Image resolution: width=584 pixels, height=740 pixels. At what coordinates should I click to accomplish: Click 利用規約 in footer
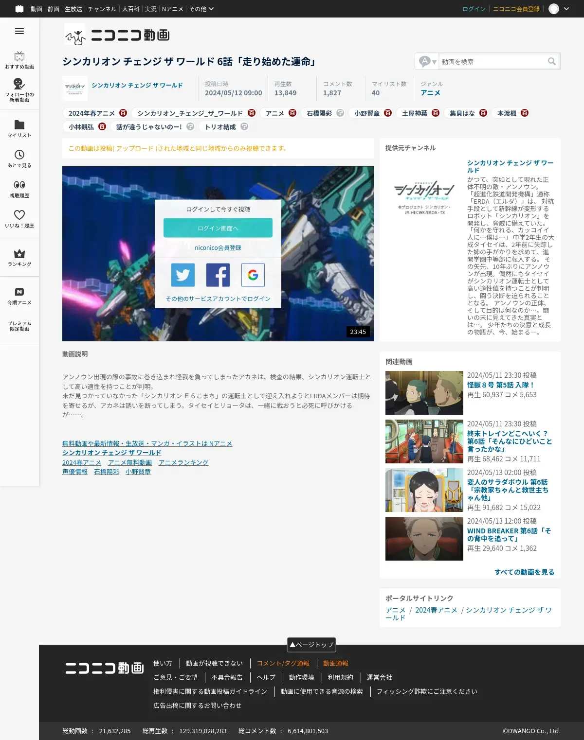pos(341,677)
